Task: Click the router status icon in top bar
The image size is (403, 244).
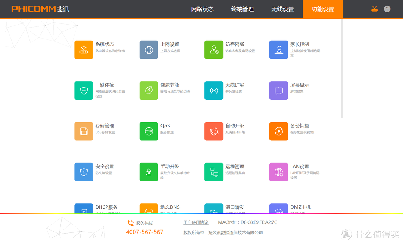Action: click(x=374, y=8)
